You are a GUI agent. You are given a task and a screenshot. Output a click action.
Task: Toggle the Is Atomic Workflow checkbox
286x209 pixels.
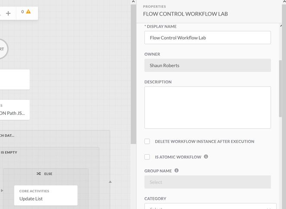[147, 157]
